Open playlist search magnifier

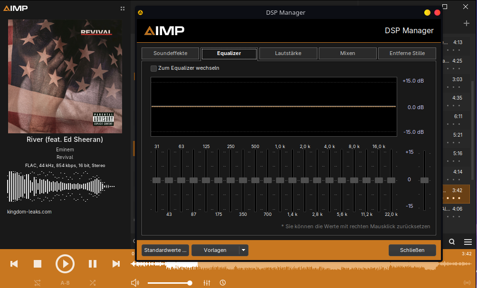(452, 242)
